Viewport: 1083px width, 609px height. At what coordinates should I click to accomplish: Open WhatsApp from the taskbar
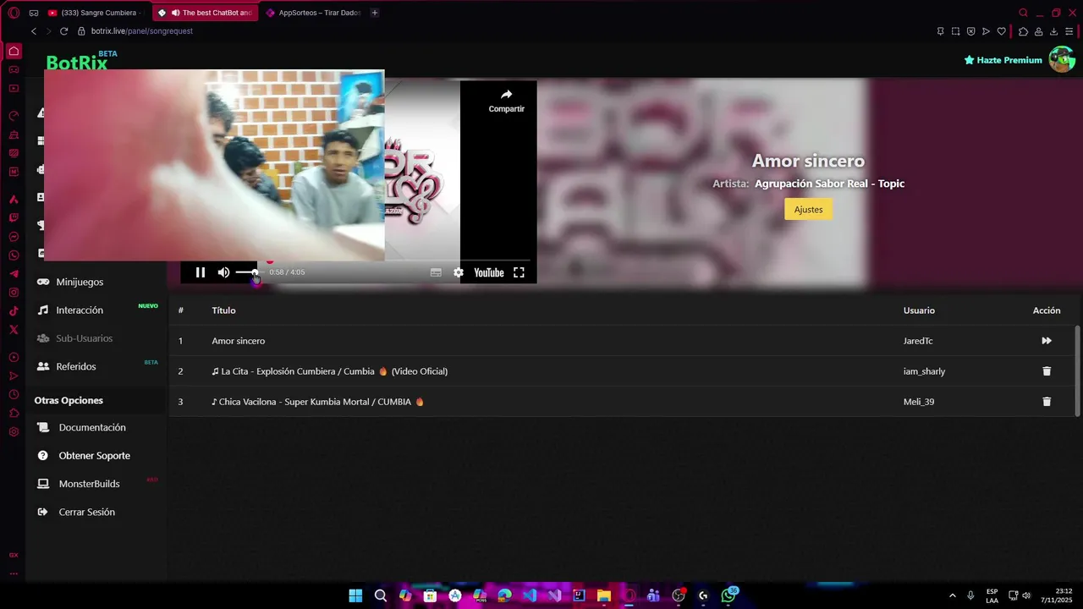click(x=728, y=595)
